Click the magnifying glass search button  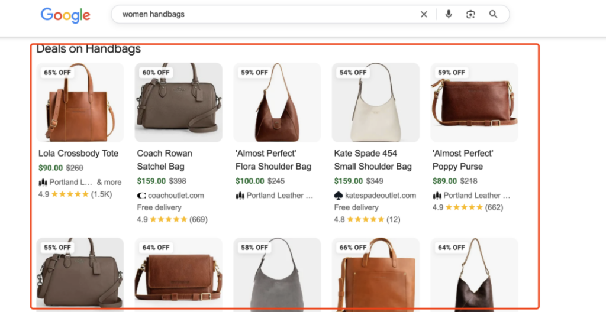coord(493,15)
